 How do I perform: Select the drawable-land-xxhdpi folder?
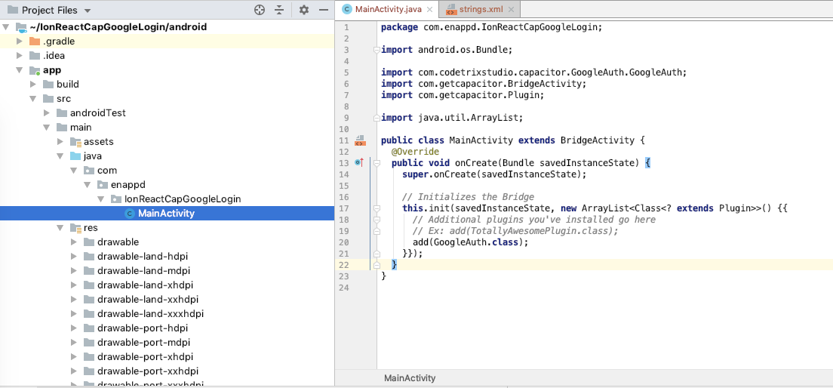pyautogui.click(x=148, y=300)
